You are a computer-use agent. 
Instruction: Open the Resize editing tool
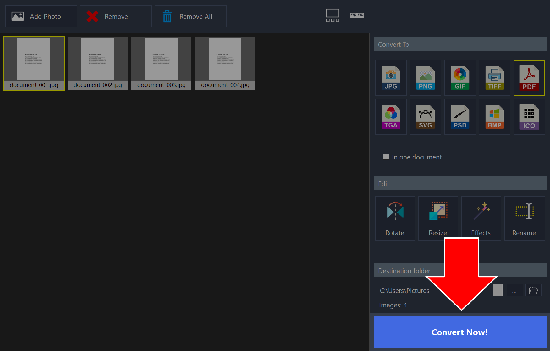[438, 219]
